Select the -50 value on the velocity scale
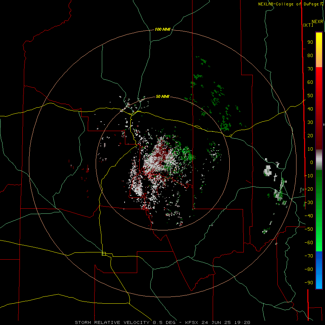325x325 pixels. (x=309, y=229)
